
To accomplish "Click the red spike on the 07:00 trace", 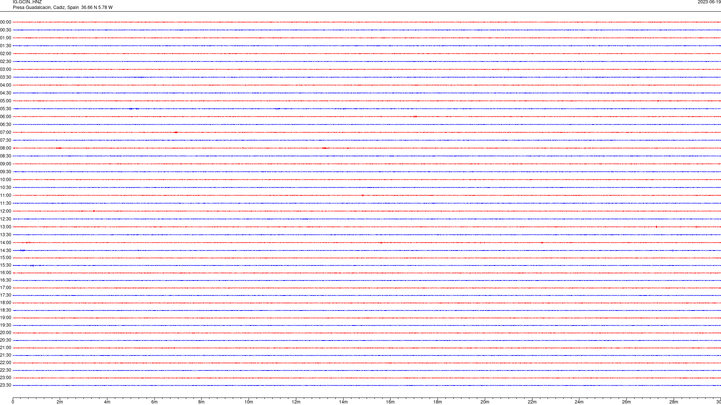I will [176, 132].
